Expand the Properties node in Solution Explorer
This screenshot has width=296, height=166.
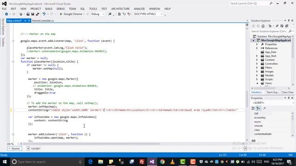click(x=257, y=44)
